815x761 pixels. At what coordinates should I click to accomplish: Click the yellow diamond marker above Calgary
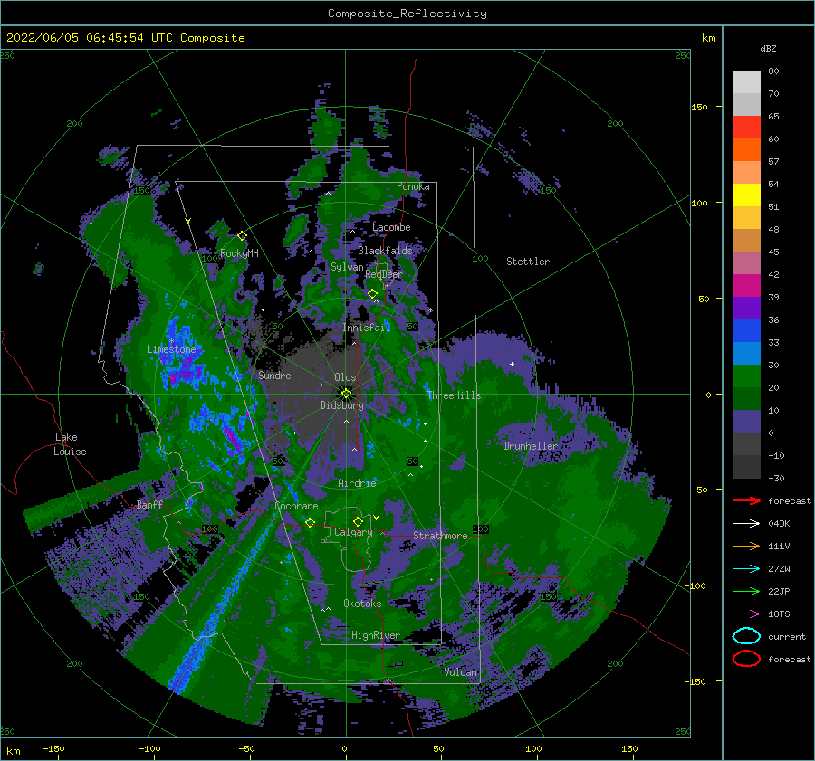point(358,521)
